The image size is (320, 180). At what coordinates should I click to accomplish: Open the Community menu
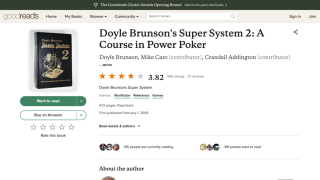[126, 16]
